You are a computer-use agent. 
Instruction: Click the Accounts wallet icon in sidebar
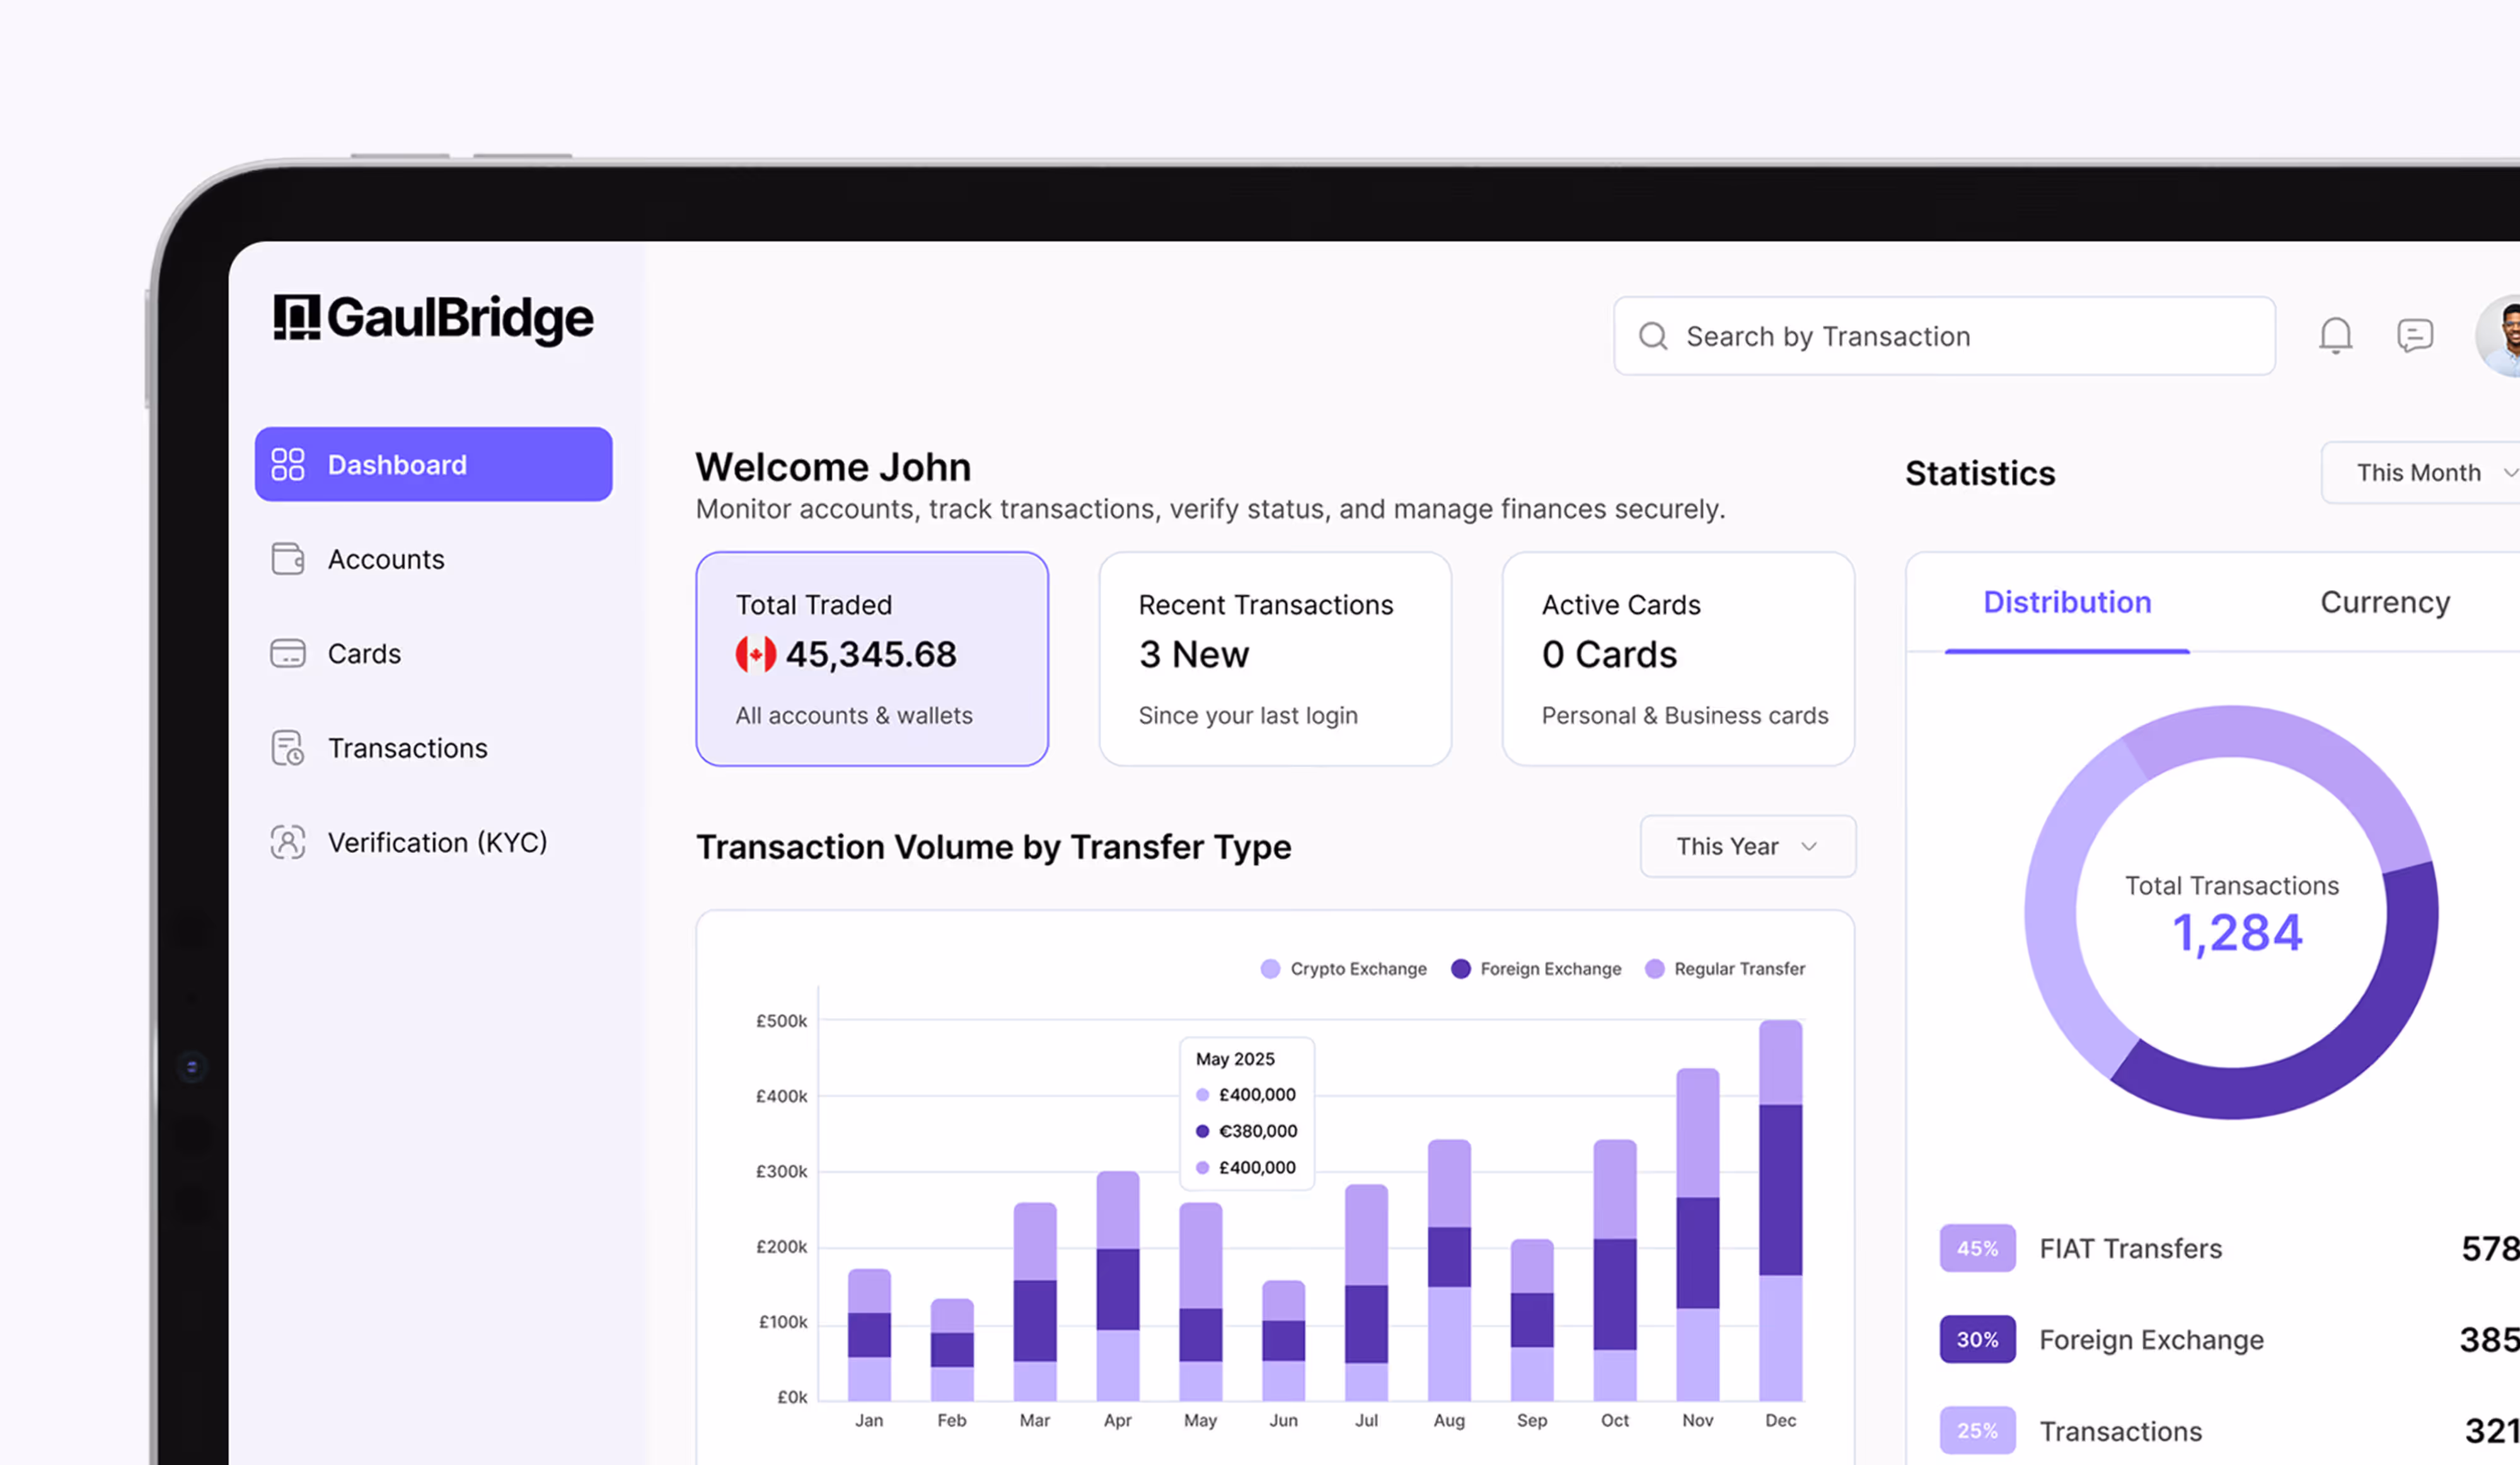click(x=288, y=559)
